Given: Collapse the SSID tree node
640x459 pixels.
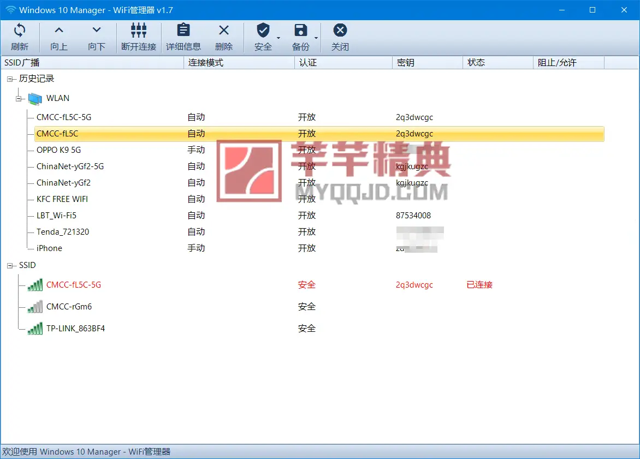Looking at the screenshot, I should pyautogui.click(x=9, y=266).
